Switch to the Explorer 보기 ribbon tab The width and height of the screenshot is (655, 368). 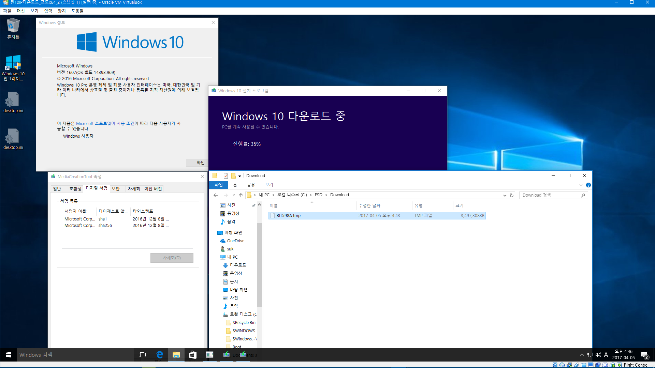coord(269,185)
